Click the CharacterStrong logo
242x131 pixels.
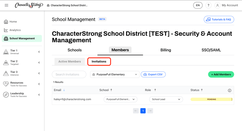tap(29, 5)
